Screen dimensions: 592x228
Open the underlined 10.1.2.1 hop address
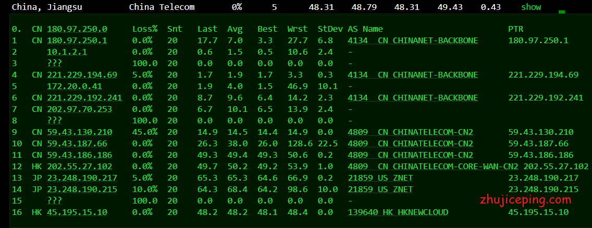pos(67,52)
